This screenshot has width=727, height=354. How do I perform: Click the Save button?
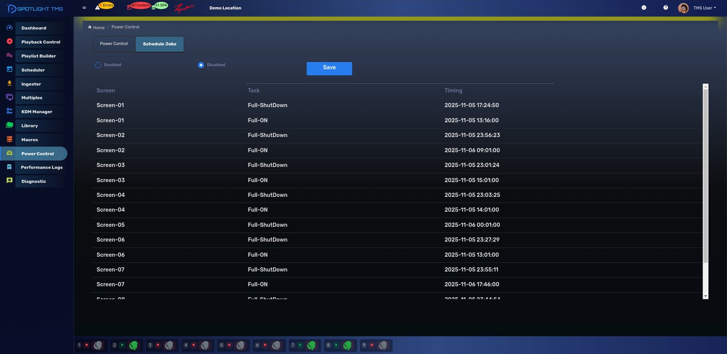point(329,68)
